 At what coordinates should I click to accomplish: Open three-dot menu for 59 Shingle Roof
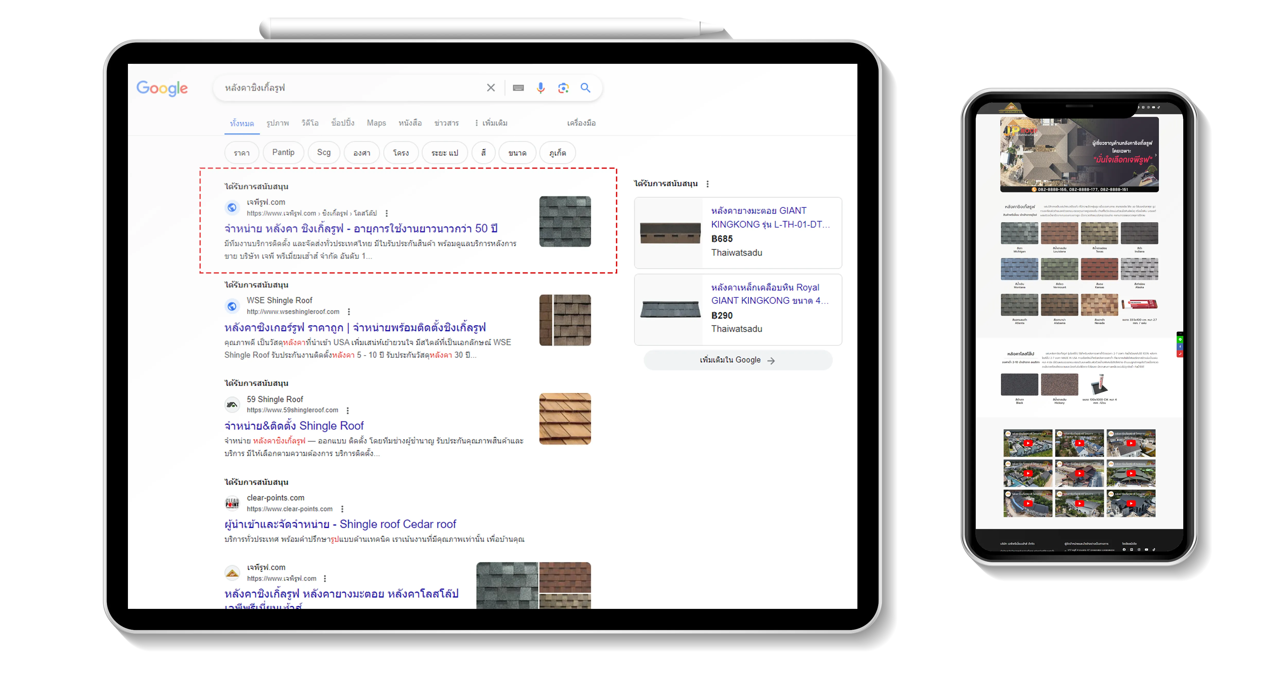pos(348,410)
